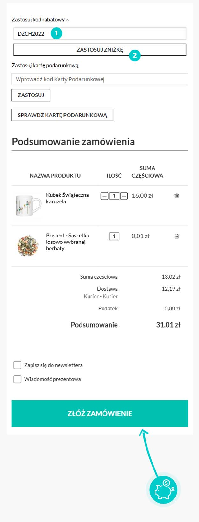
Task: Click the step 2 number badge
Action: [x=135, y=55]
